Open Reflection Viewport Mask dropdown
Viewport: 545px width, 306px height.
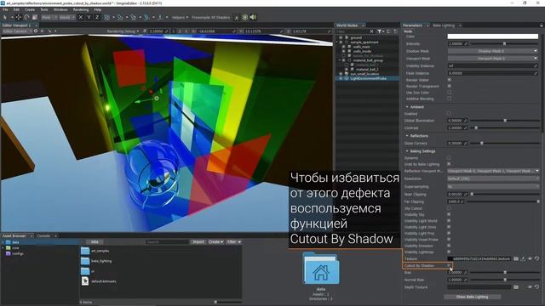(x=493, y=171)
